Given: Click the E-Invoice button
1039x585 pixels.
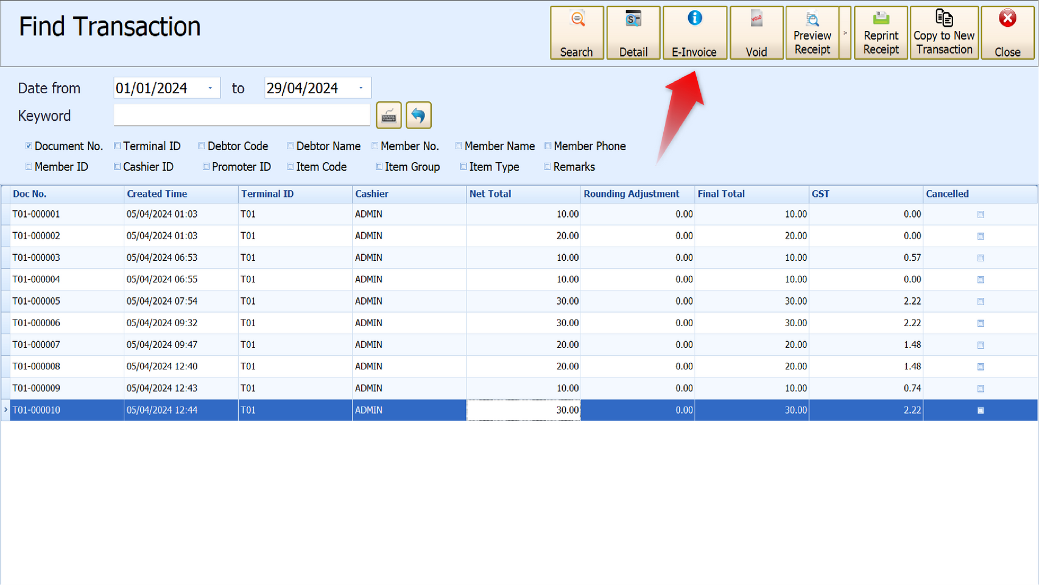Looking at the screenshot, I should tap(694, 33).
